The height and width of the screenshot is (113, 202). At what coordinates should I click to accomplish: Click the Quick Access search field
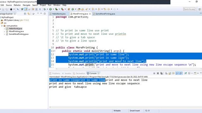pos(189,9)
